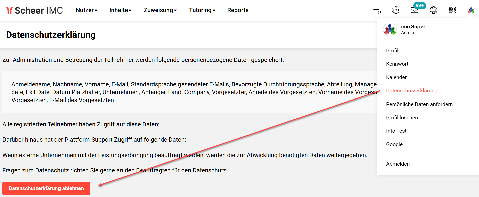Open Kalender from the user menu

(396, 77)
